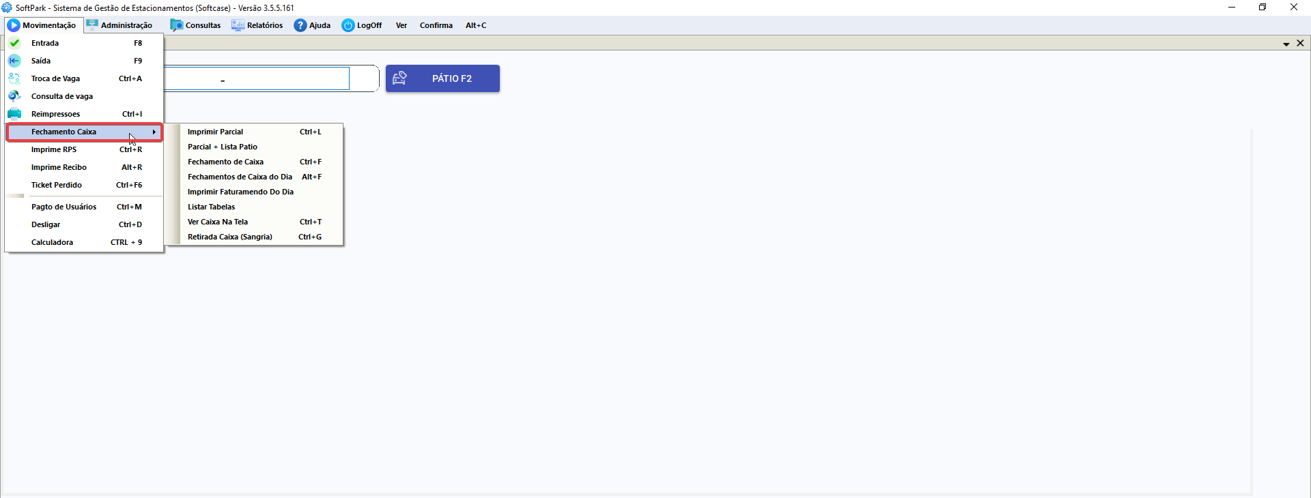
Task: Choose Ver Caixa Na Tela
Action: [x=254, y=222]
